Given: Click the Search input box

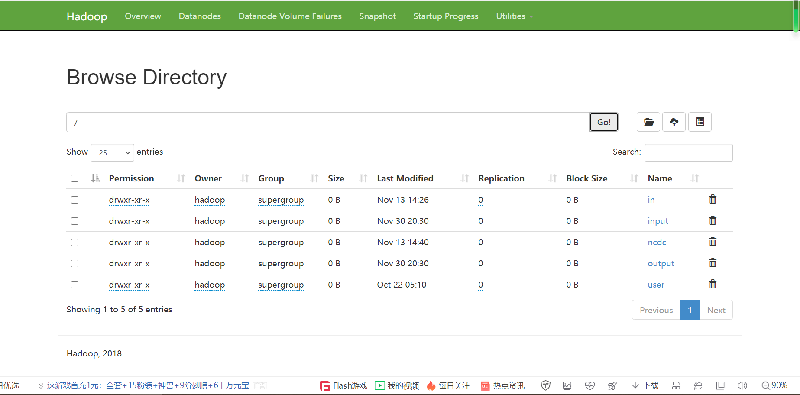Looking at the screenshot, I should [688, 152].
